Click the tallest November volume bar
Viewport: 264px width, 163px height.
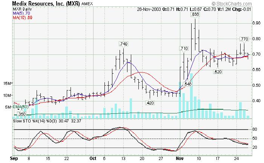coord(191,96)
